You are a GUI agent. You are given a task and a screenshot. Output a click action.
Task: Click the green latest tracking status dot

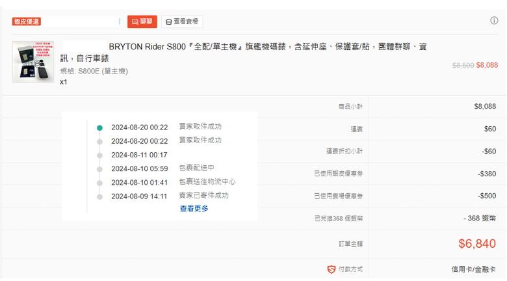click(x=99, y=128)
